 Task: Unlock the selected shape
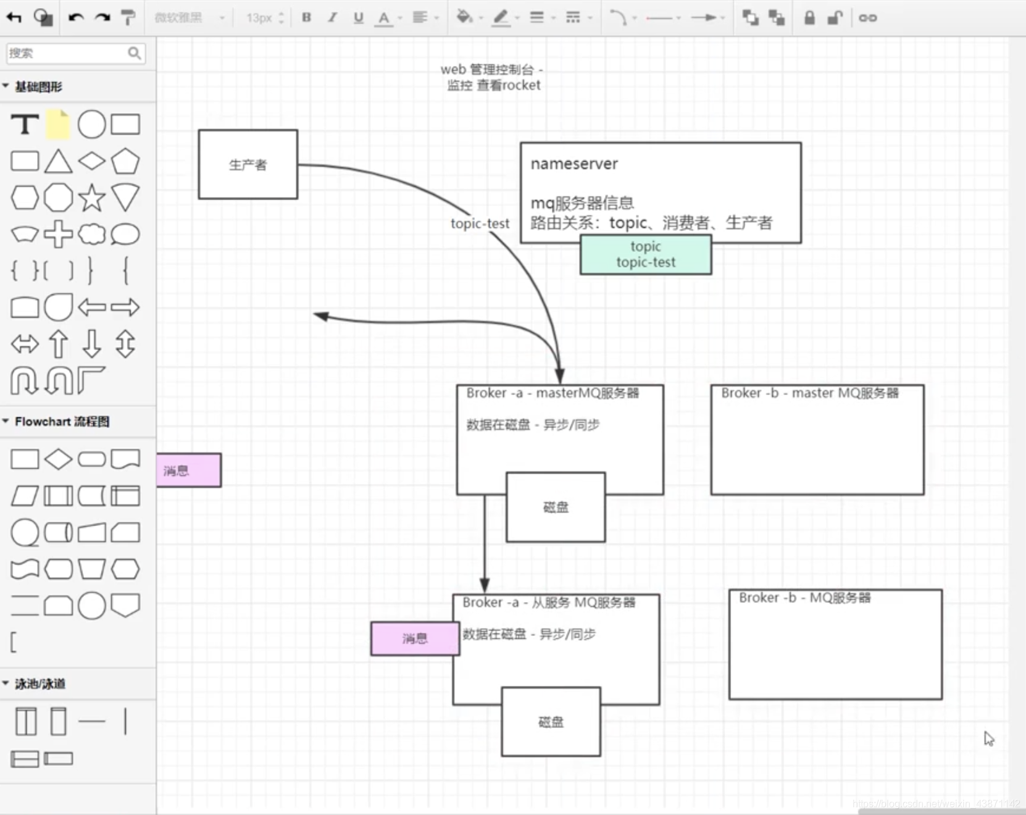point(835,17)
